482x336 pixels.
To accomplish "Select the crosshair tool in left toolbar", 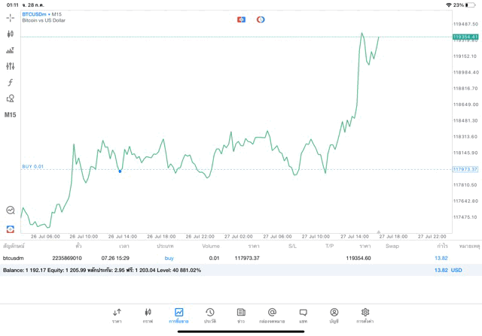I will click(x=11, y=17).
